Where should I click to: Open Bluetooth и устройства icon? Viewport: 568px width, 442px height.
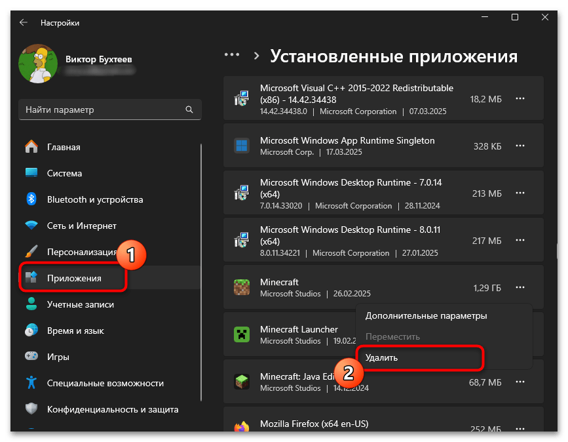tap(31, 199)
